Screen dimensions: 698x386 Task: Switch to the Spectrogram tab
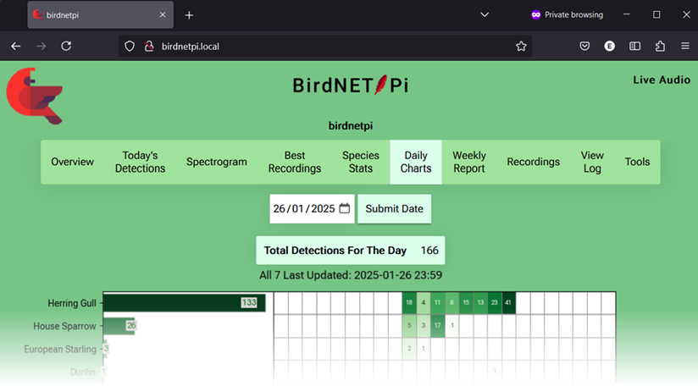(x=217, y=162)
